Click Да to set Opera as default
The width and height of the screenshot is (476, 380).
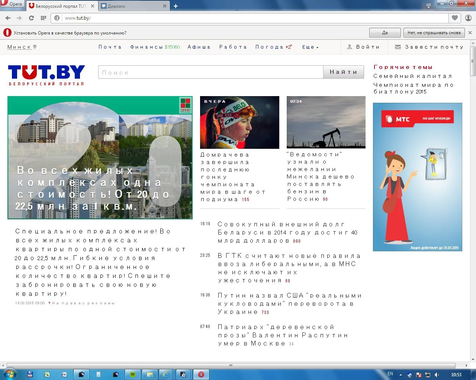click(x=385, y=33)
